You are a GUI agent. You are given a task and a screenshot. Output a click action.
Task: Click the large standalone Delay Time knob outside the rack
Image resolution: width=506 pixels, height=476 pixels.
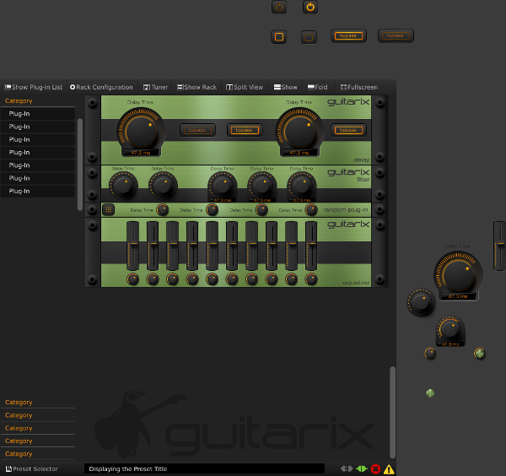tap(458, 275)
